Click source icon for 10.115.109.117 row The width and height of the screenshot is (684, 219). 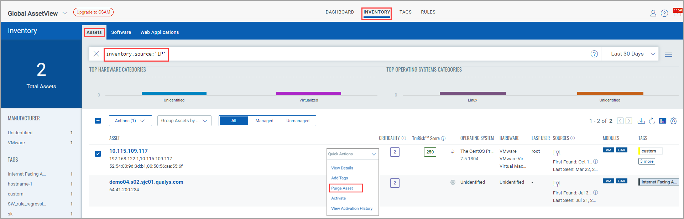pos(557,153)
